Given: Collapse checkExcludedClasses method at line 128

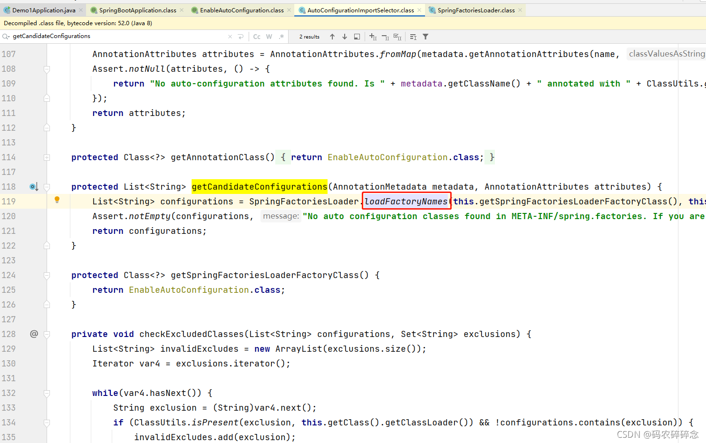Looking at the screenshot, I should coord(47,335).
